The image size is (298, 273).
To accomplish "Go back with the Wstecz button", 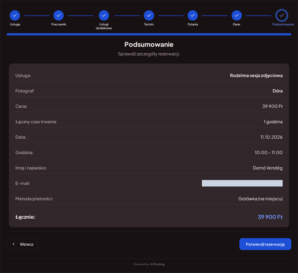I will tap(22, 244).
